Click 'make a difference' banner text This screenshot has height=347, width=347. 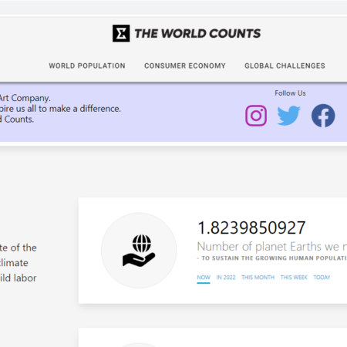click(85, 109)
